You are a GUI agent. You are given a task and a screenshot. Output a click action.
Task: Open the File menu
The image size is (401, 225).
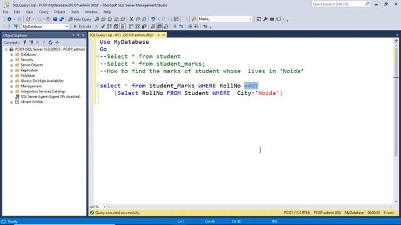click(x=6, y=12)
